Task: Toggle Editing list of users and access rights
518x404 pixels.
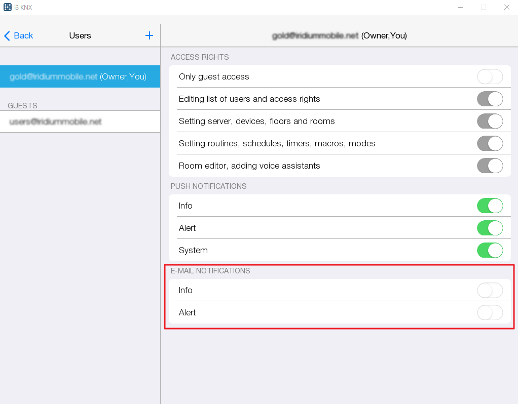Action: (490, 99)
